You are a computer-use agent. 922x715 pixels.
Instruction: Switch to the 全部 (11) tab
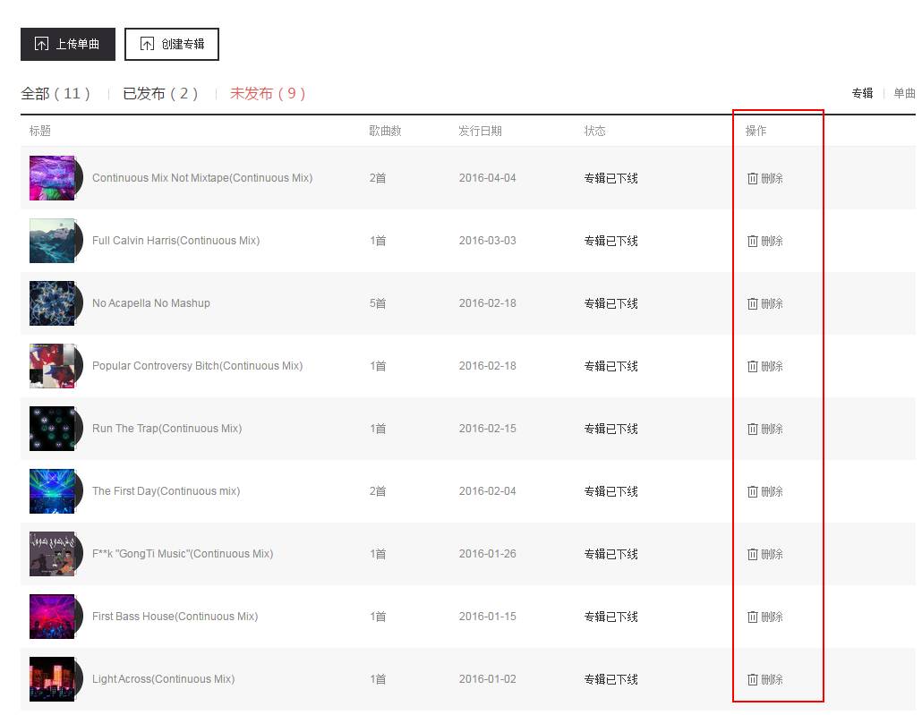[55, 94]
